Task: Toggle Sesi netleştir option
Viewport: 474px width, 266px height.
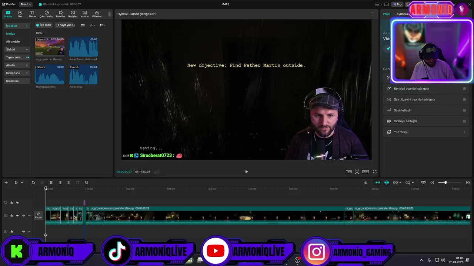Action: (x=464, y=110)
